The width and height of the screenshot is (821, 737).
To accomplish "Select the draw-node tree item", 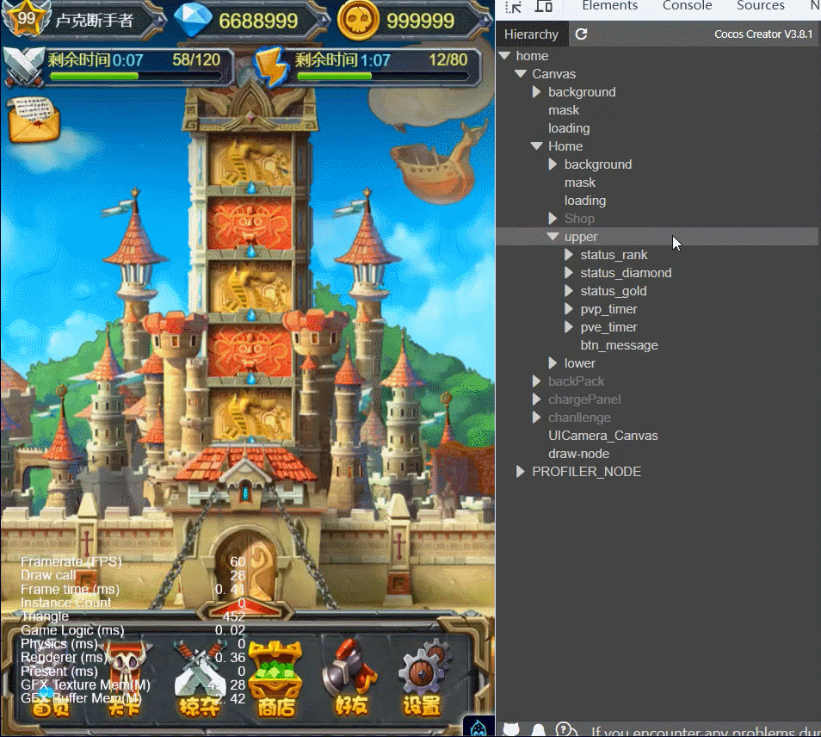I will pos(578,454).
